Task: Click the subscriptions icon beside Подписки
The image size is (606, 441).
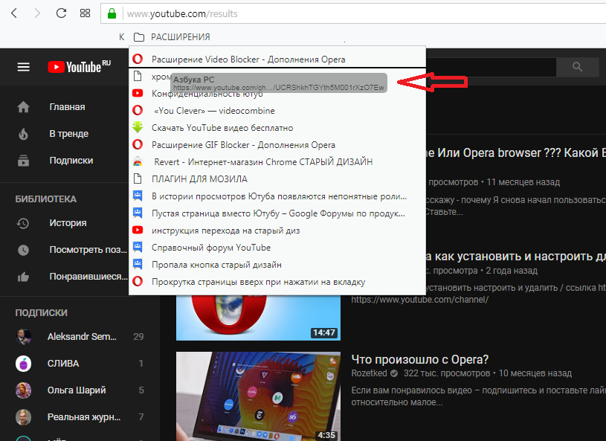Action: (23, 161)
